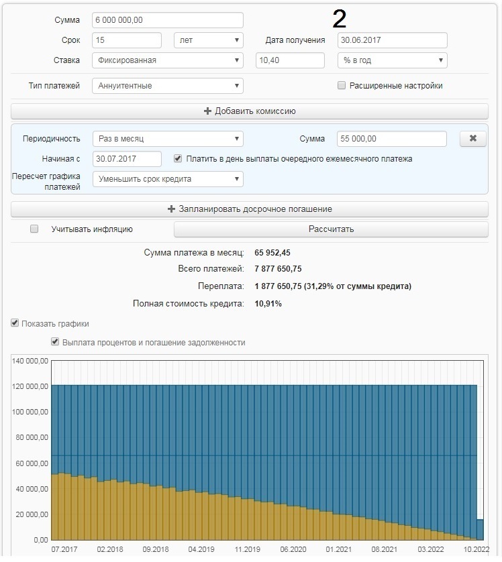Image resolution: width=502 pixels, height=562 pixels.
Task: Remove early repayment row with X icon
Action: 472,139
